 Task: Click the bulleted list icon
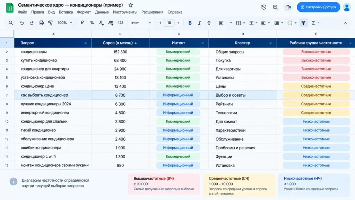tap(276, 23)
